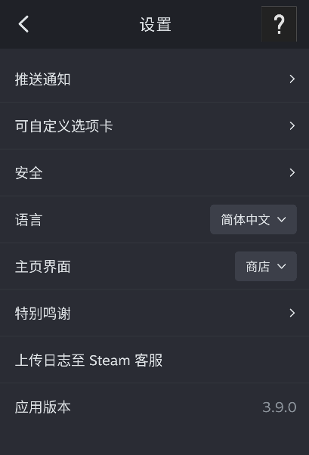Tap the chevron beside 特别鸣谢
Image resolution: width=309 pixels, height=455 pixels.
point(292,313)
